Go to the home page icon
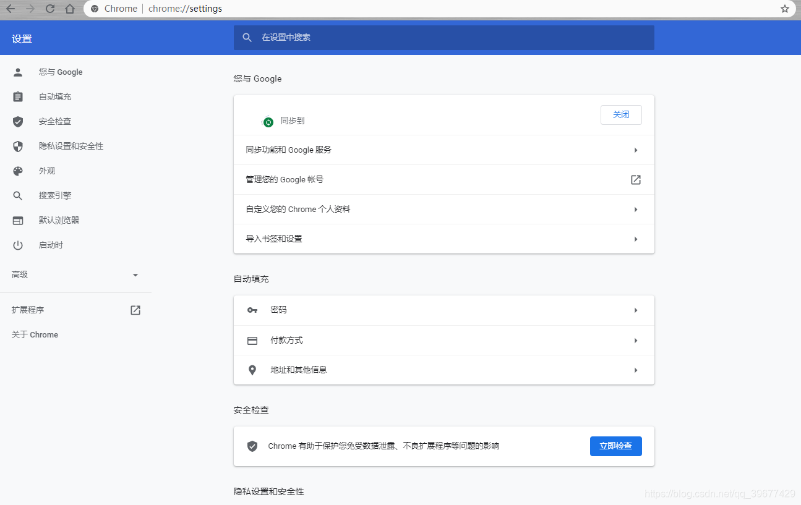Viewport: 801px width, 505px height. click(x=70, y=9)
